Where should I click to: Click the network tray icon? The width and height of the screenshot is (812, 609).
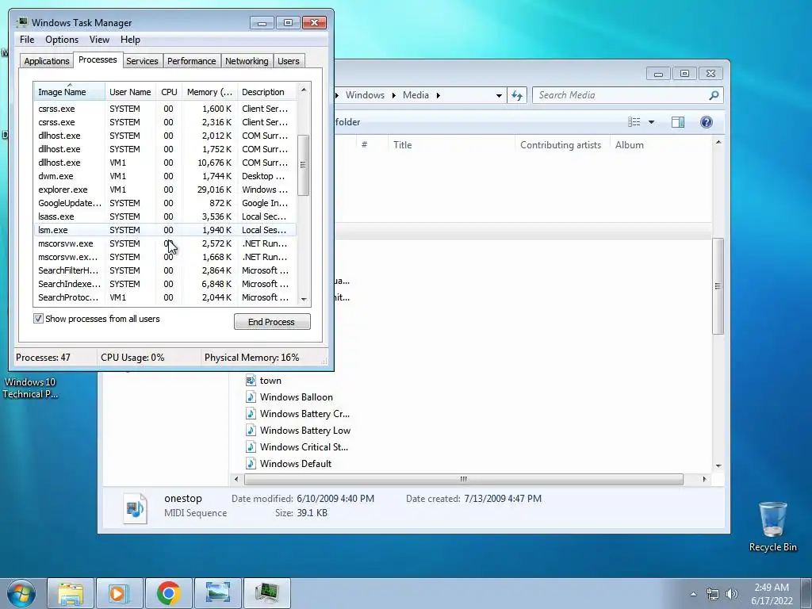pyautogui.click(x=713, y=594)
